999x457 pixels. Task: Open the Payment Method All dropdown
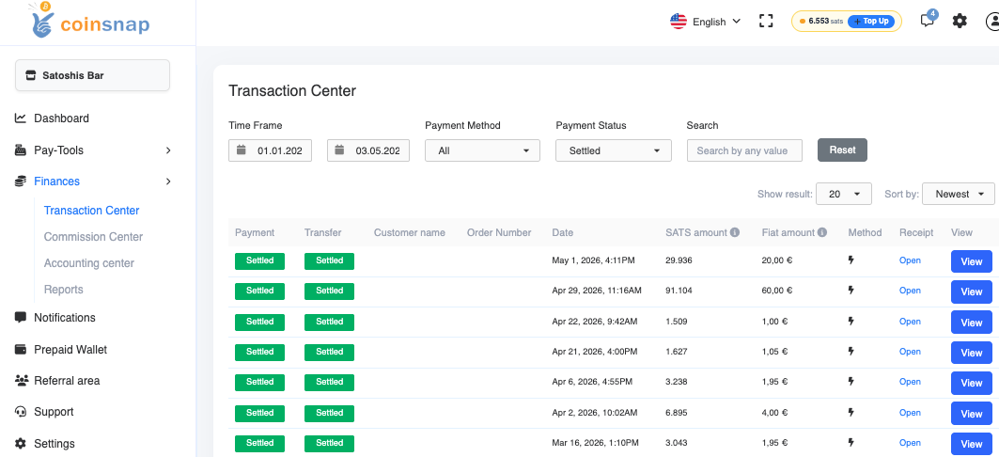[482, 150]
